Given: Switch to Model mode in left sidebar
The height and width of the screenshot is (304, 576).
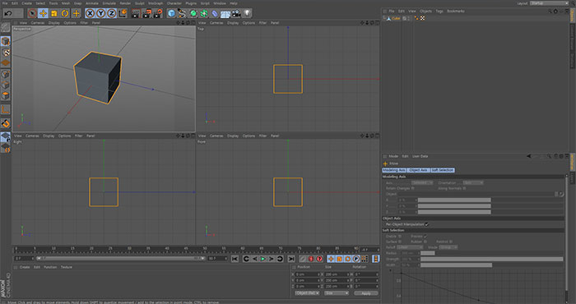Looking at the screenshot, I should (x=6, y=41).
